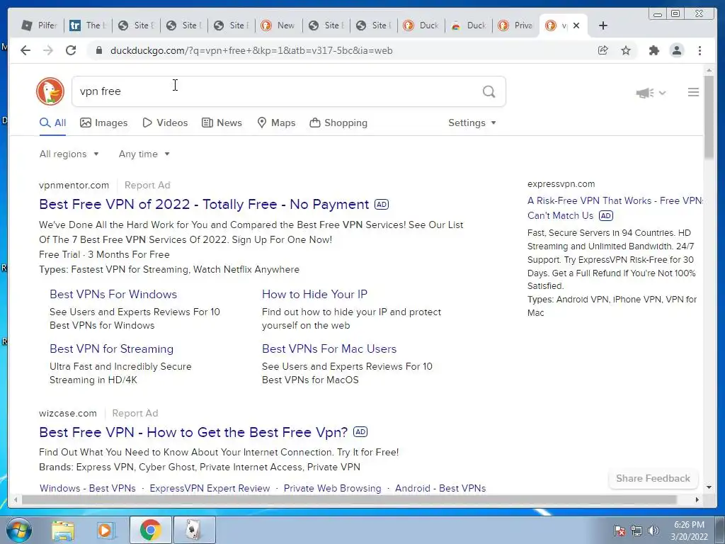Screen dimensions: 725x544
Task: Report the wizcase.com ad
Action: (135, 413)
